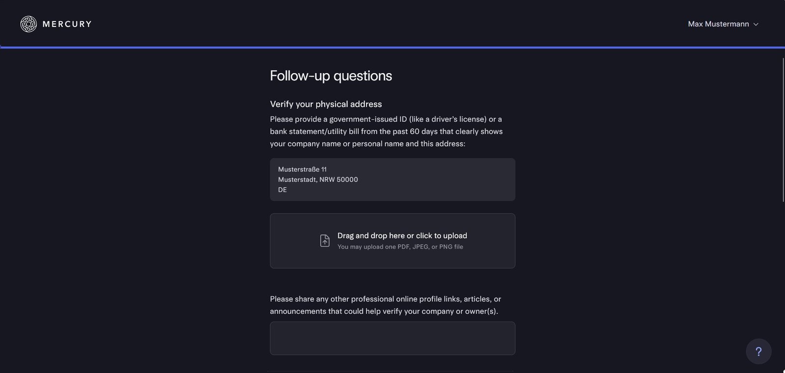Click "Drag and drop here or click to upload"

pyautogui.click(x=402, y=236)
